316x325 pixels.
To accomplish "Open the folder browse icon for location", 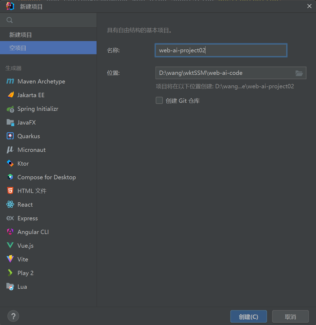I will click(x=299, y=73).
